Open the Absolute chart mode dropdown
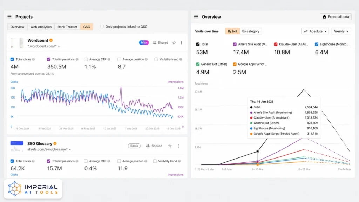The image size is (359, 202). (x=315, y=31)
